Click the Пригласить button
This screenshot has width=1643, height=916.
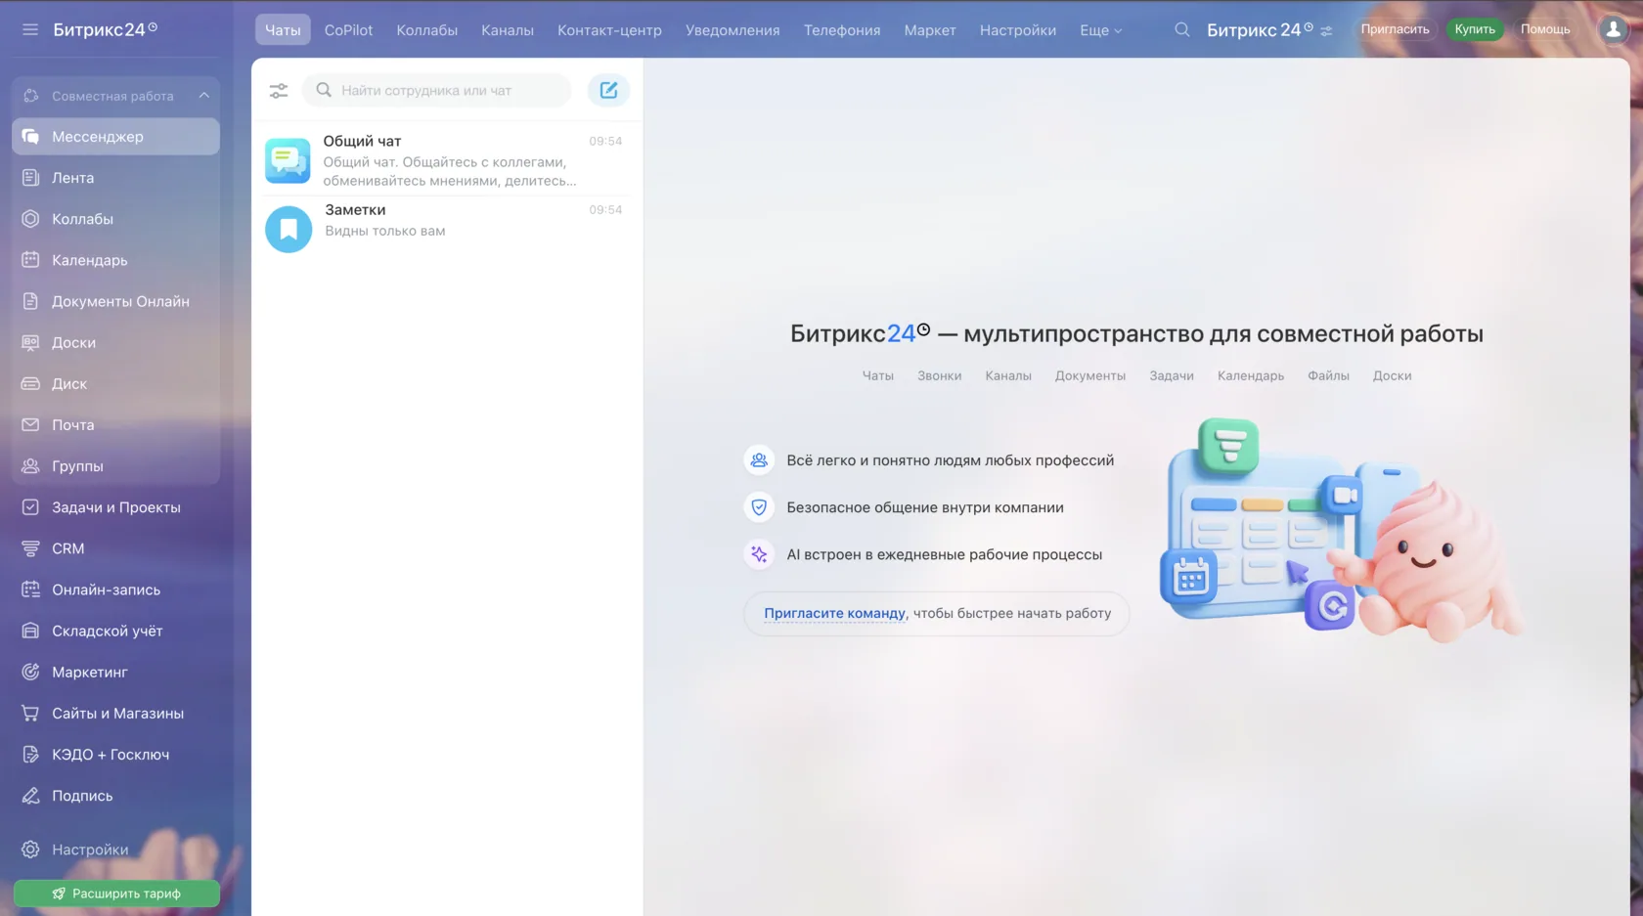[x=1395, y=29]
